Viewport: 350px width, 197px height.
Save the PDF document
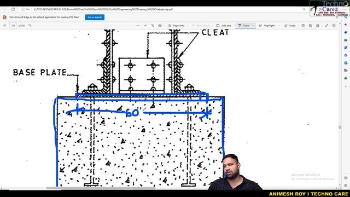pyautogui.click(x=310, y=26)
